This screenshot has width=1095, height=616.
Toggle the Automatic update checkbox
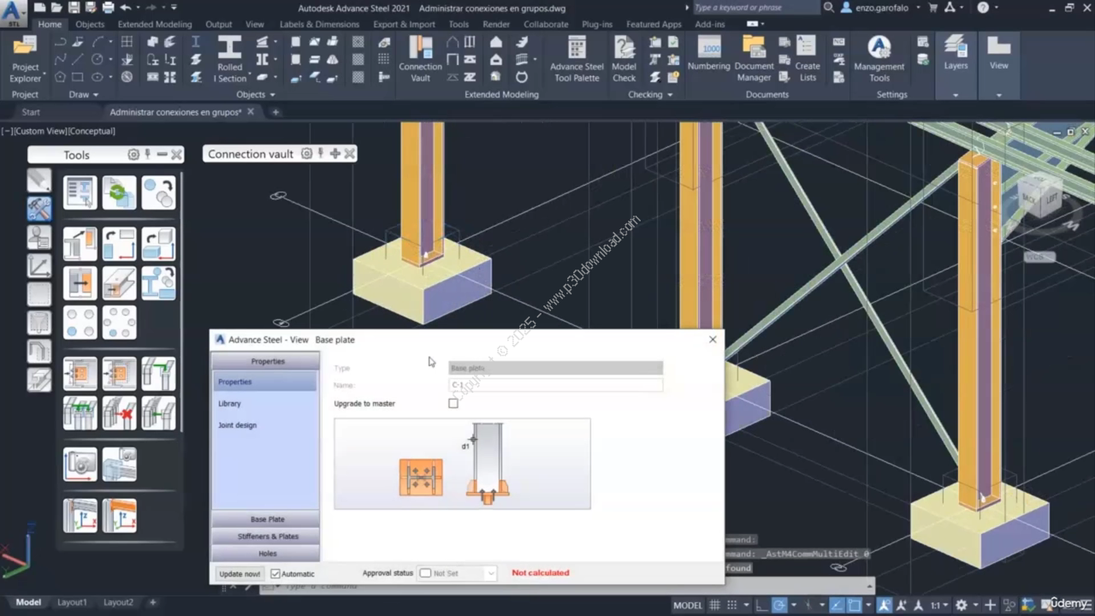tap(275, 574)
